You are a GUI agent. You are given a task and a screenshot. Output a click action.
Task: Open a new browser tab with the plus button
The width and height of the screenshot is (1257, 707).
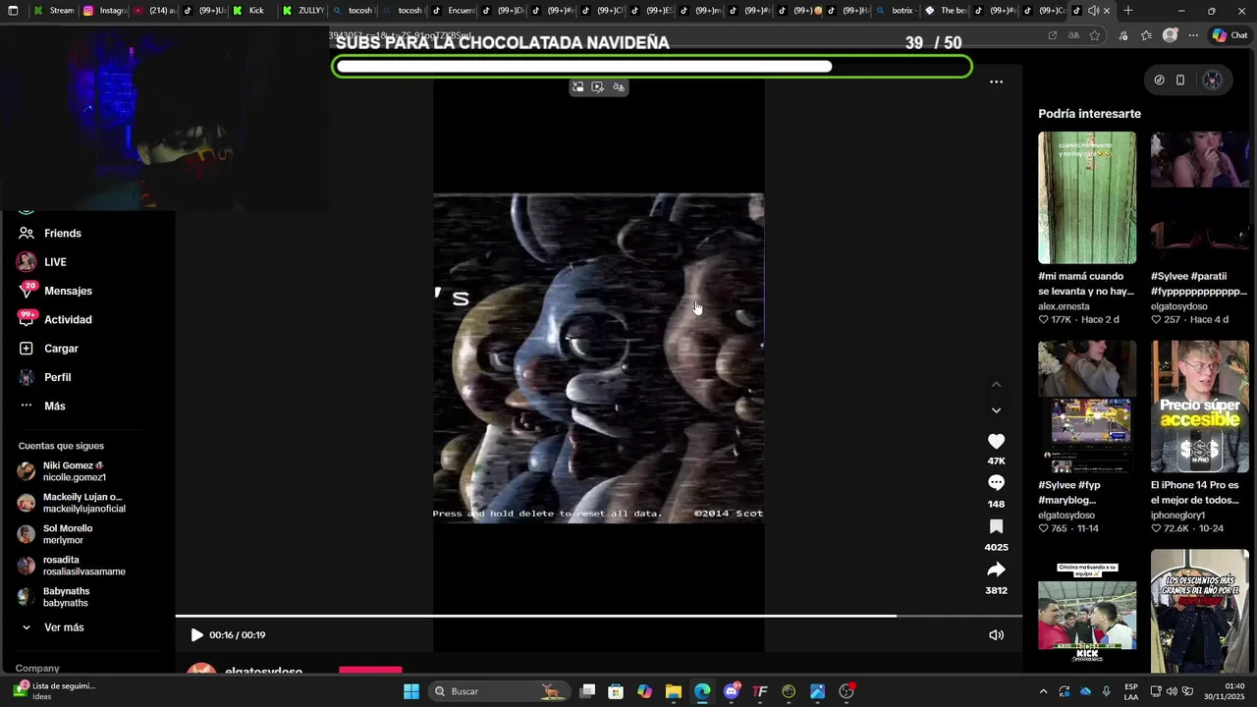[1127, 11]
